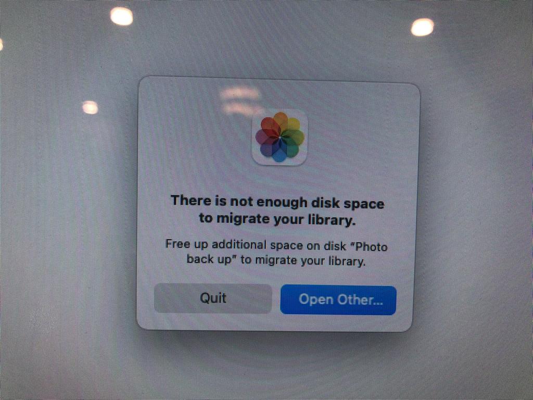533x400 pixels.
Task: Click the "Photo back up" disk name text
Action: point(287,254)
